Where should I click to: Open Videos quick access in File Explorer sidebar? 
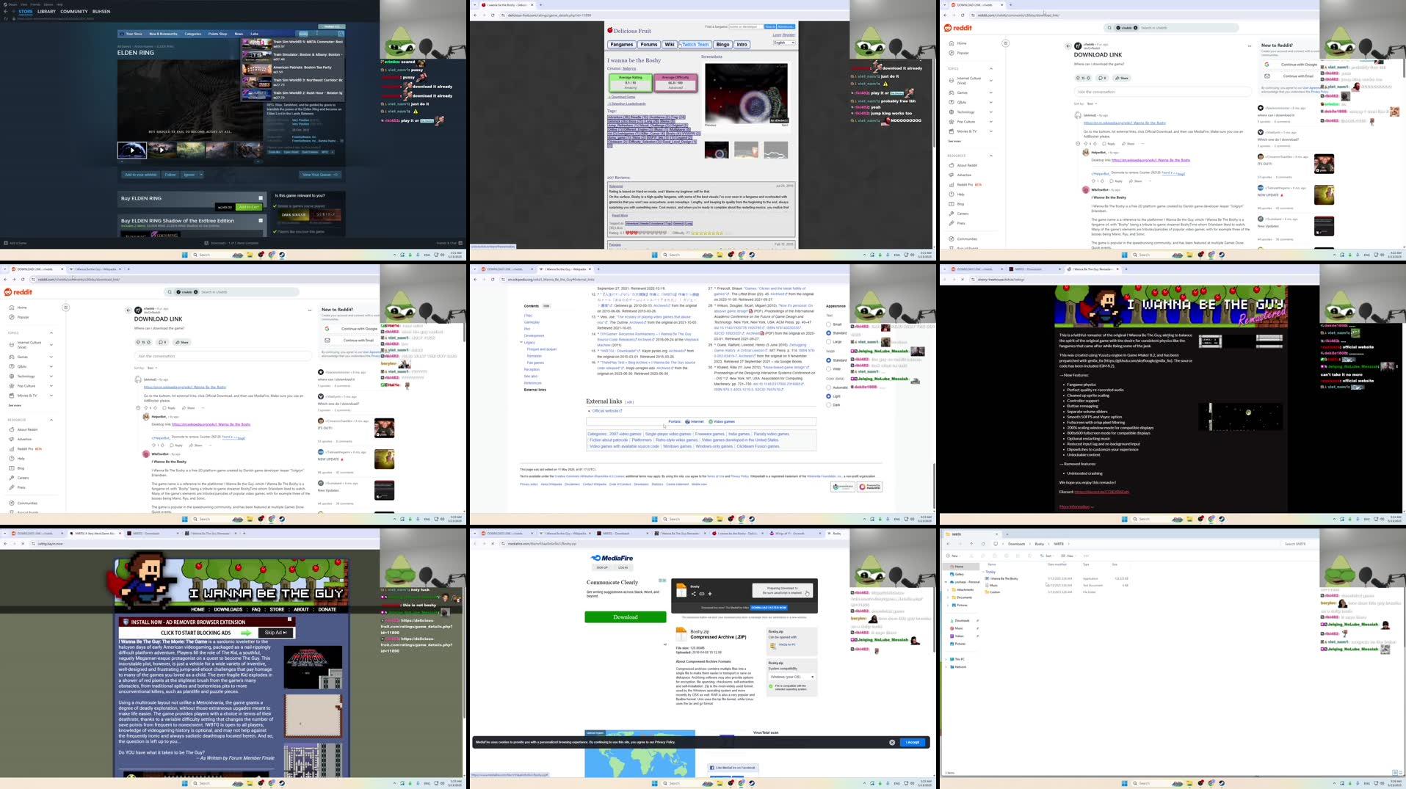[x=959, y=636]
